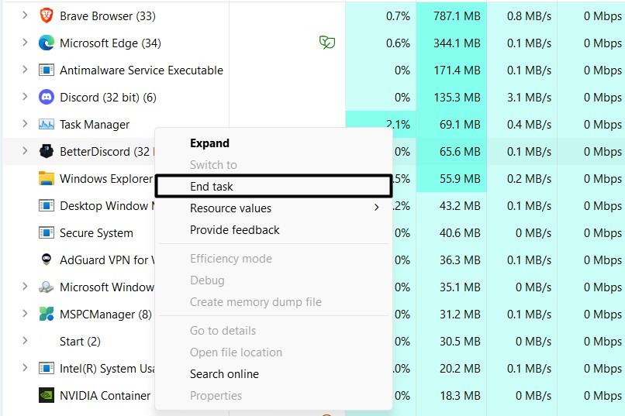Click the green efficiency leaf icon for Edge

coord(327,43)
